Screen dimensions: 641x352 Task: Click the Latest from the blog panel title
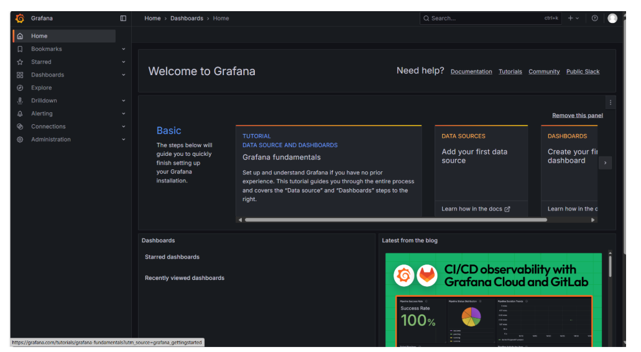pyautogui.click(x=410, y=240)
